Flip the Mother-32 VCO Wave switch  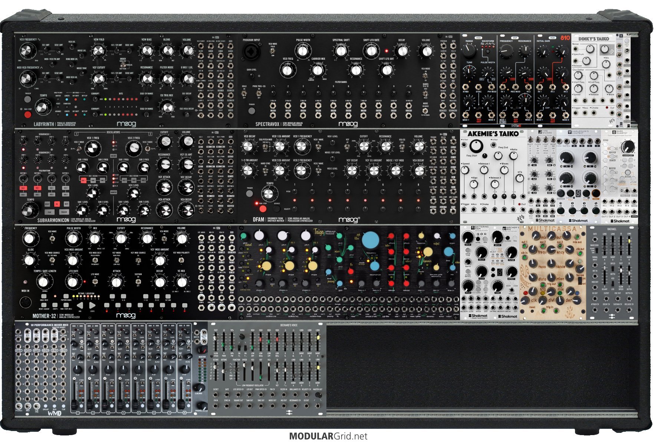[x=52, y=239]
